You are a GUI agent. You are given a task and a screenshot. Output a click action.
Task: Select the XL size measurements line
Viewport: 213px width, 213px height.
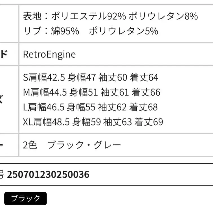(x=93, y=122)
